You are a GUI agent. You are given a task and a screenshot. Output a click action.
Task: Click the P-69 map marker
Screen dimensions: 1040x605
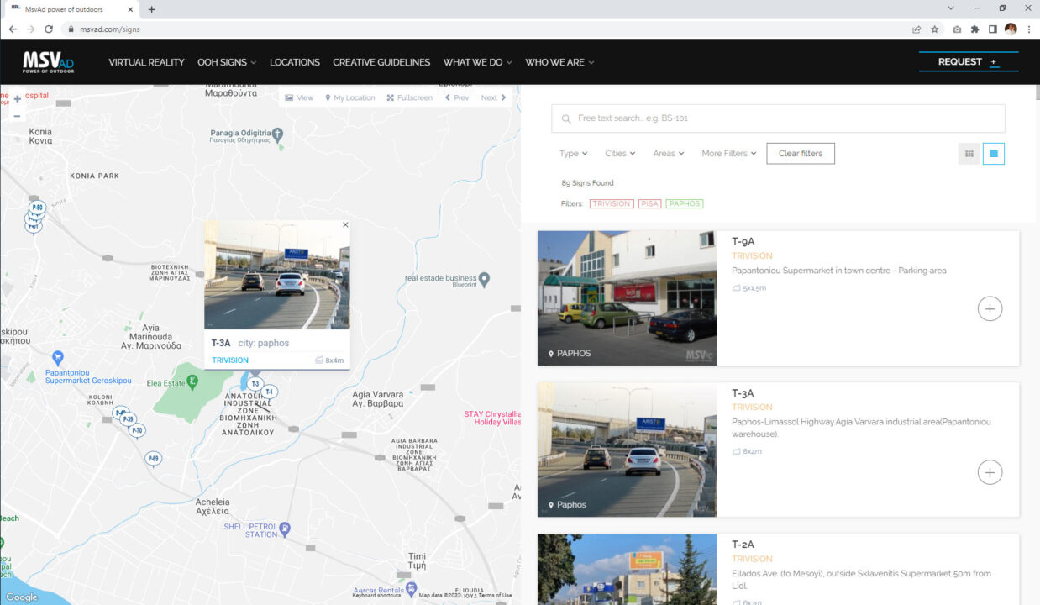(153, 458)
